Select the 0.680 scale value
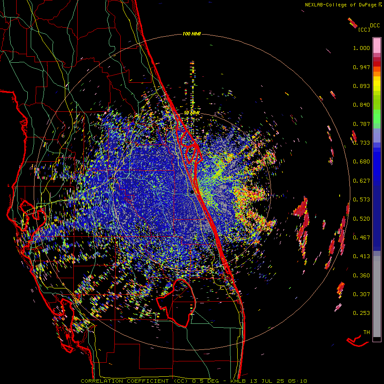 [361, 162]
